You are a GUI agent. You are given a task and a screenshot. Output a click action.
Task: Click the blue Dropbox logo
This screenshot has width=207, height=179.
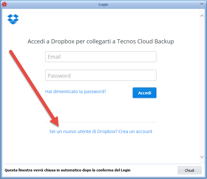[x=13, y=19]
